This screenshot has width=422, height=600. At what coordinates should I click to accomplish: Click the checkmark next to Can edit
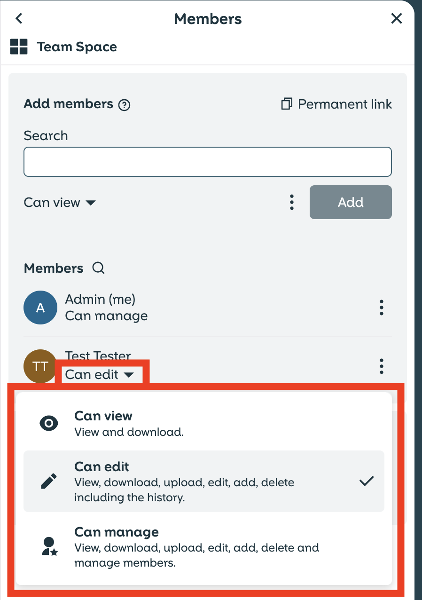367,481
